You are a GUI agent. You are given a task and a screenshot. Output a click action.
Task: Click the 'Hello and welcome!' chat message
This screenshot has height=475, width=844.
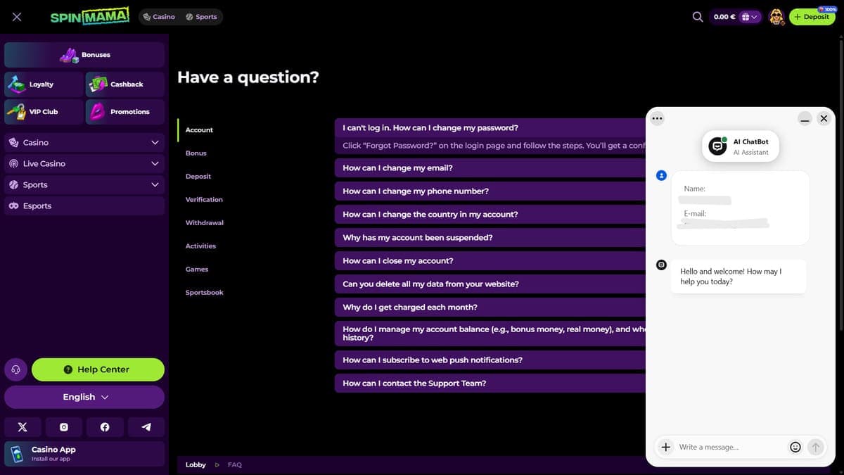point(738,277)
